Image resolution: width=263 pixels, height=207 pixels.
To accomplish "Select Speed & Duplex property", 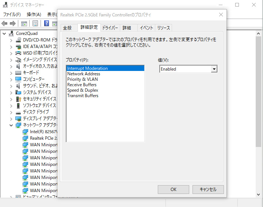I will pos(105,90).
